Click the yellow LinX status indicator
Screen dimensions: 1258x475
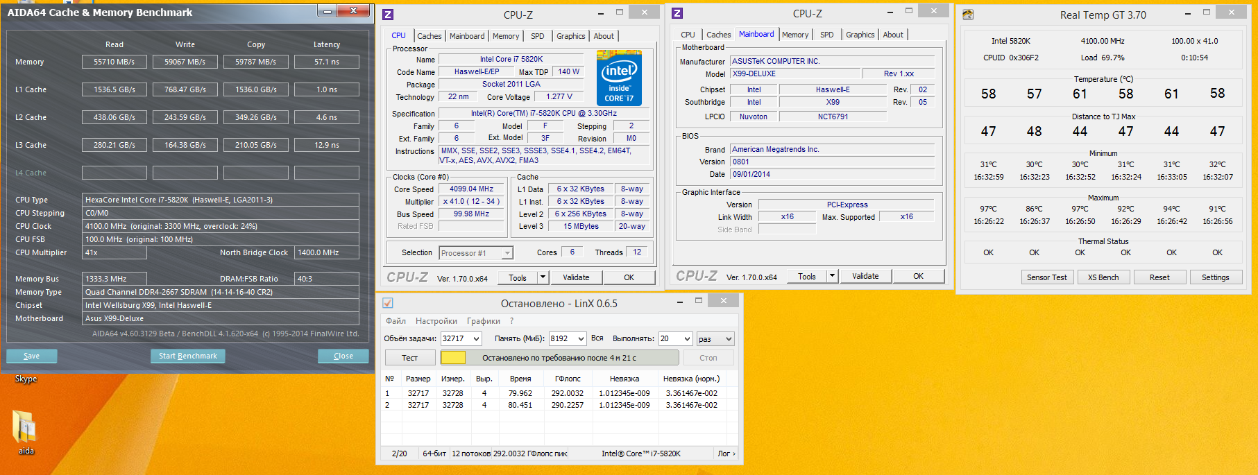tap(453, 358)
